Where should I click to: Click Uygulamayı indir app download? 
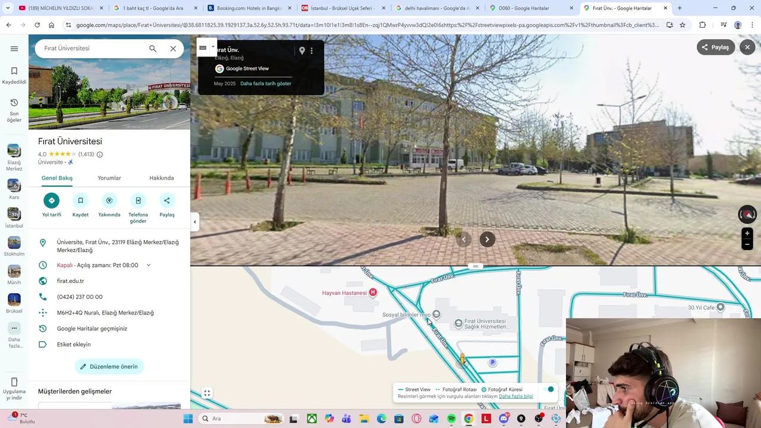[14, 389]
